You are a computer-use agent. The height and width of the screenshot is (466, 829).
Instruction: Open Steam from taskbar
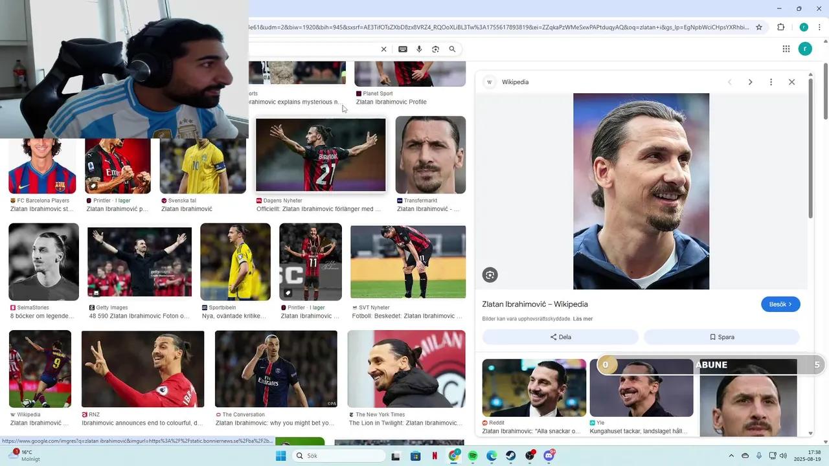(511, 456)
